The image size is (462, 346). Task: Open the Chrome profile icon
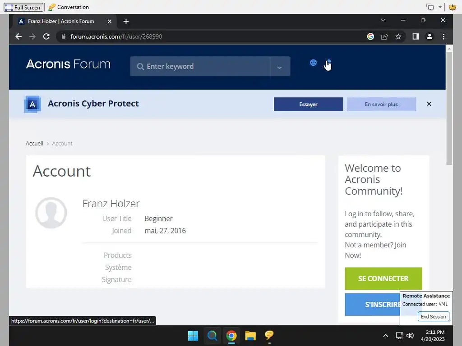coord(430,36)
